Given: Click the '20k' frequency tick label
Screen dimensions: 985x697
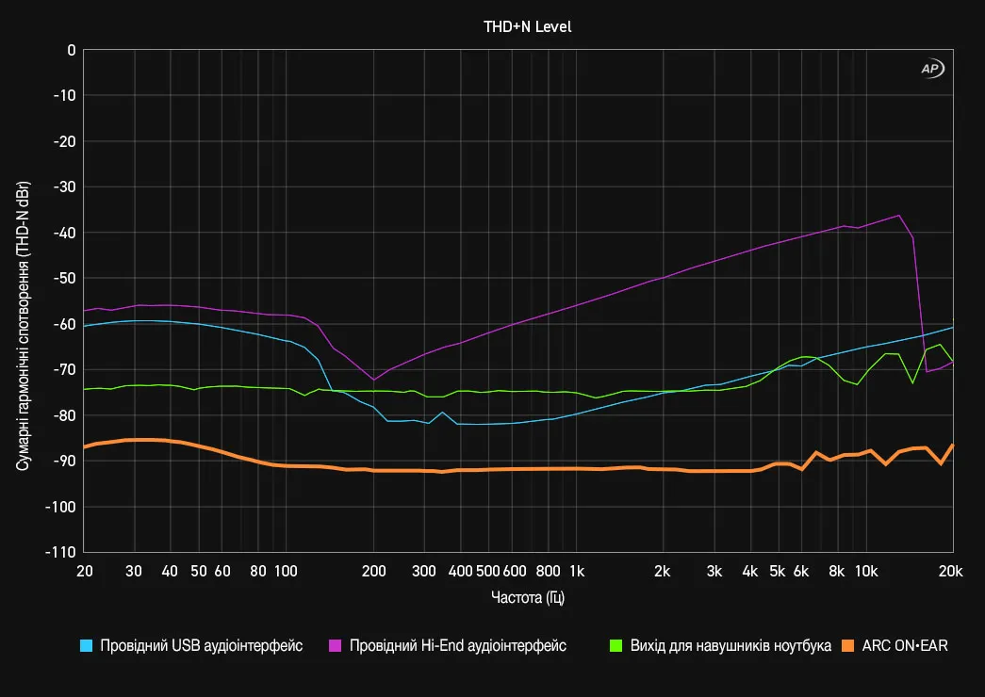Looking at the screenshot, I should 951,571.
